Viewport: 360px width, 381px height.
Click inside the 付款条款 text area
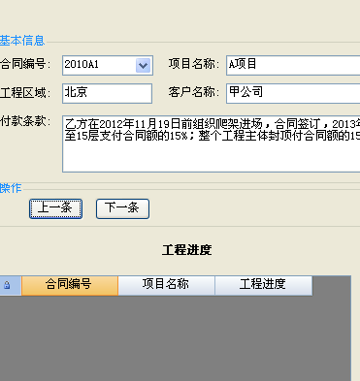pos(212,143)
